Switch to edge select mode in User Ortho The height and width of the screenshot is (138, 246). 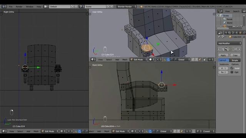[196, 60]
